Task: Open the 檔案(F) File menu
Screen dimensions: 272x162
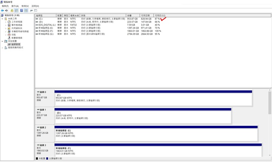Action: [5, 6]
